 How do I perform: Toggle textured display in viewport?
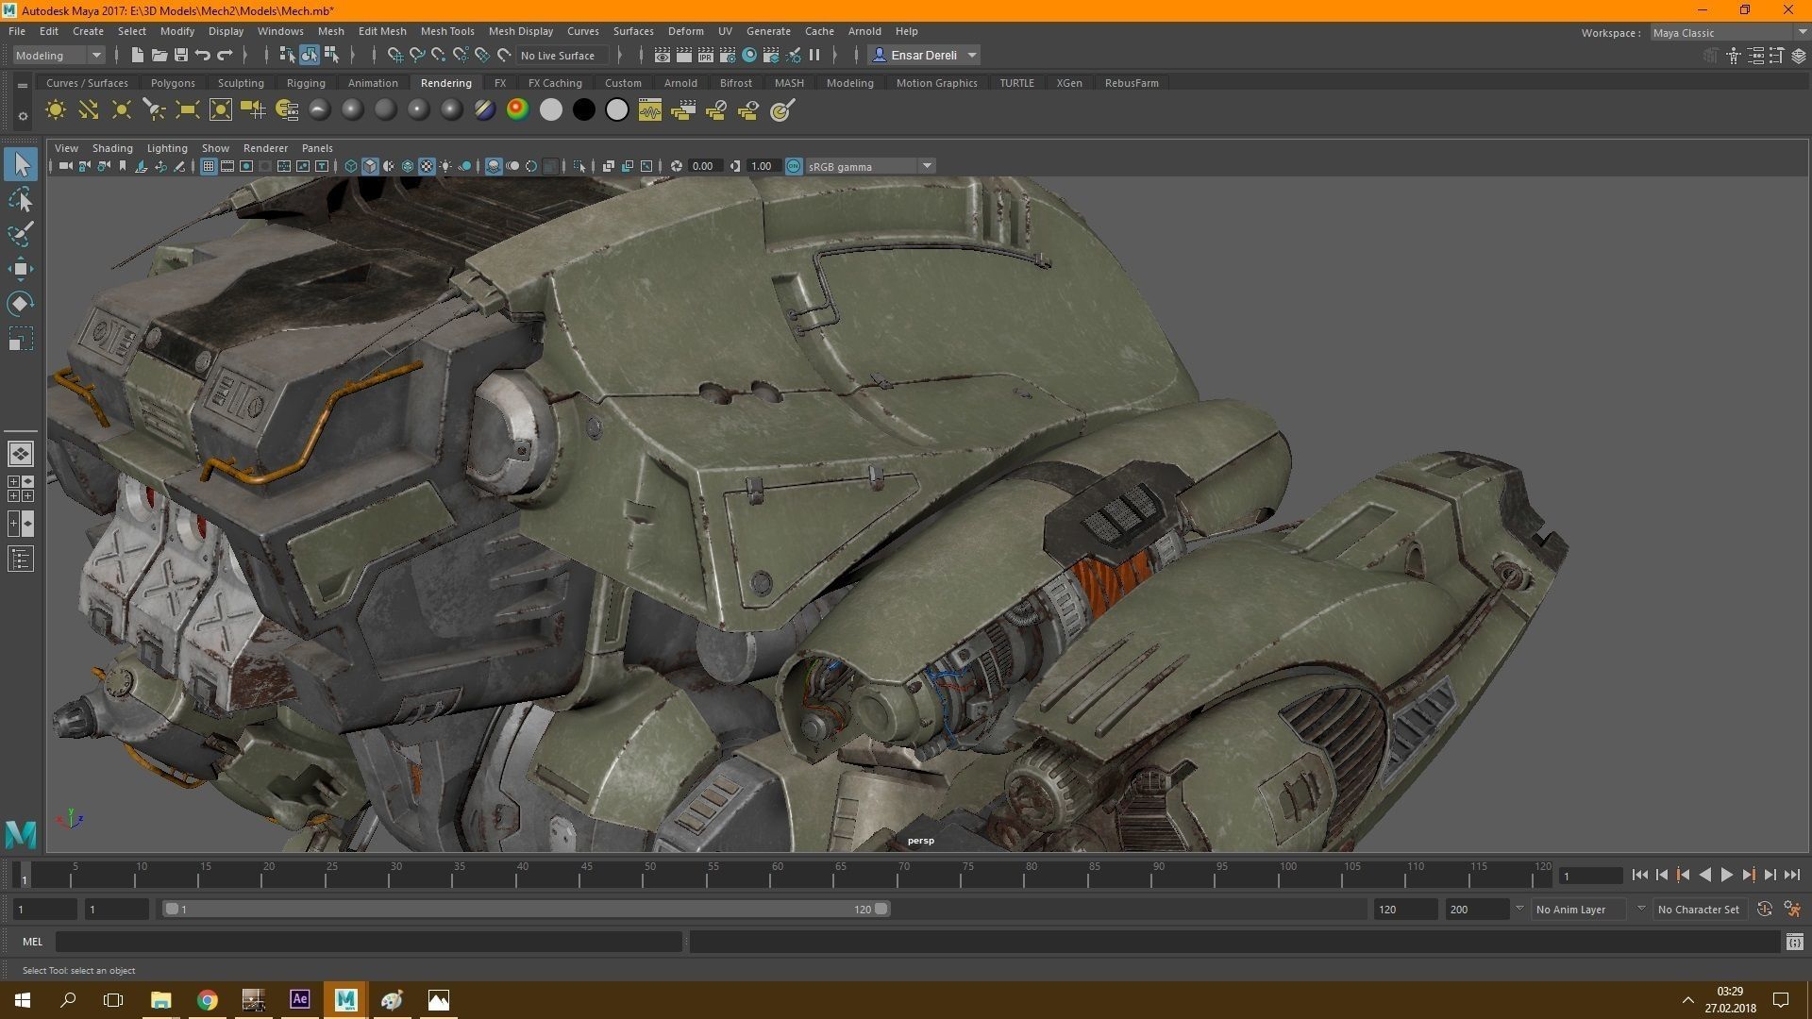tap(427, 166)
